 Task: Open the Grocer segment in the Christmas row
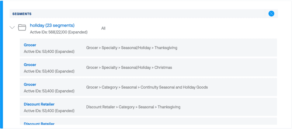(x=30, y=65)
